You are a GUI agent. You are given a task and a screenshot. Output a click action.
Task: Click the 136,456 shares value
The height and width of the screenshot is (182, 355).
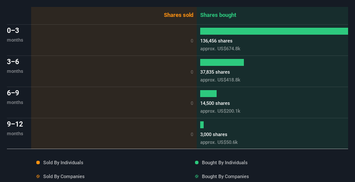[216, 41]
